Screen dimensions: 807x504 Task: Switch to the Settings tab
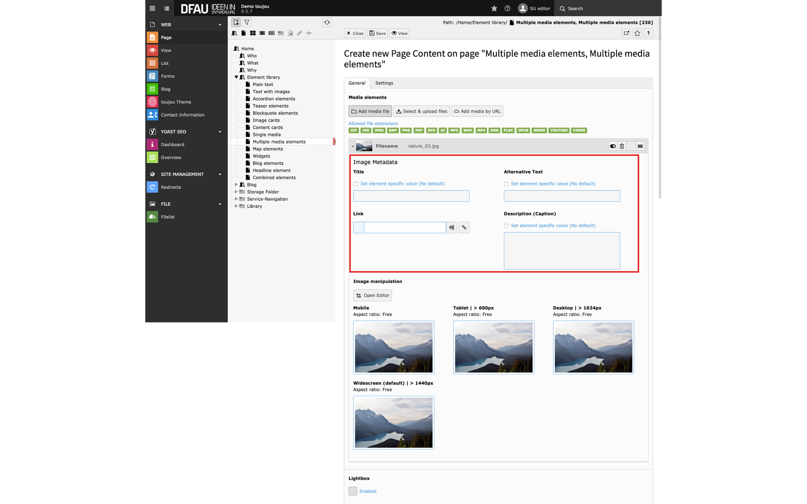(384, 83)
